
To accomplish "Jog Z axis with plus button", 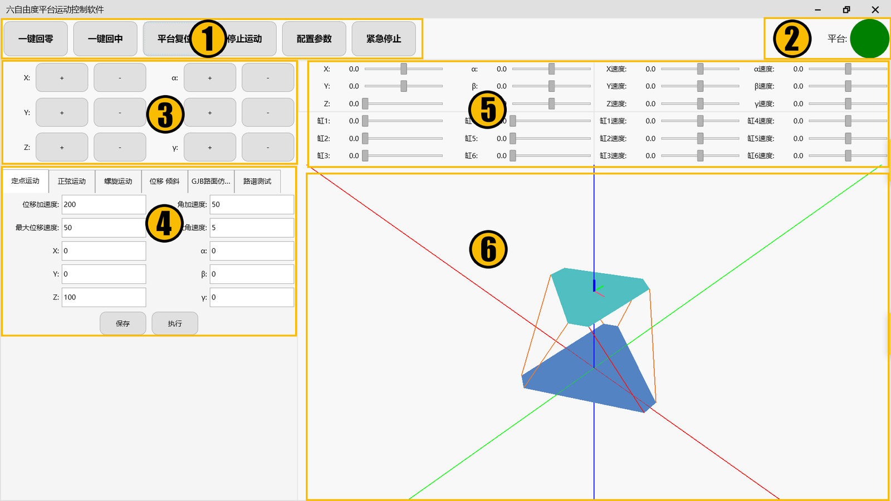I will [x=62, y=148].
